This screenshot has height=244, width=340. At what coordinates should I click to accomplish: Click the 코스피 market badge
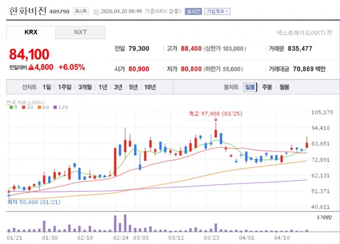point(81,11)
